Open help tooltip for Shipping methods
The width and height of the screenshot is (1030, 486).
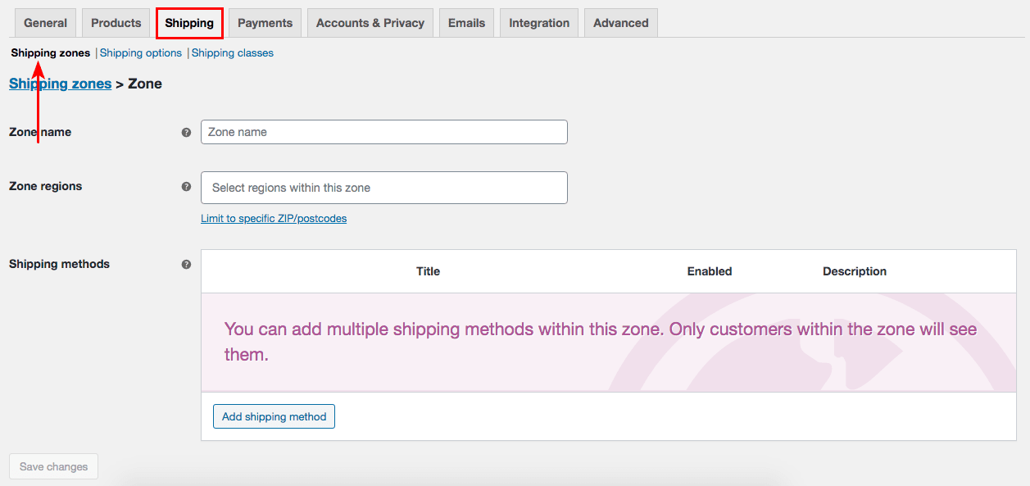tap(186, 264)
